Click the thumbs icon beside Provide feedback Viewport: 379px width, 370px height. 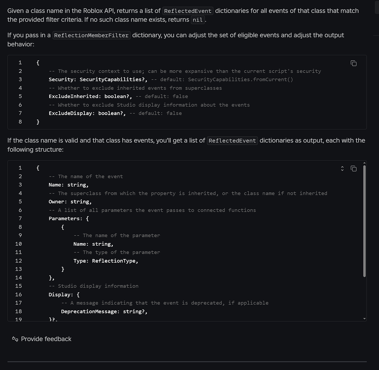coord(15,339)
